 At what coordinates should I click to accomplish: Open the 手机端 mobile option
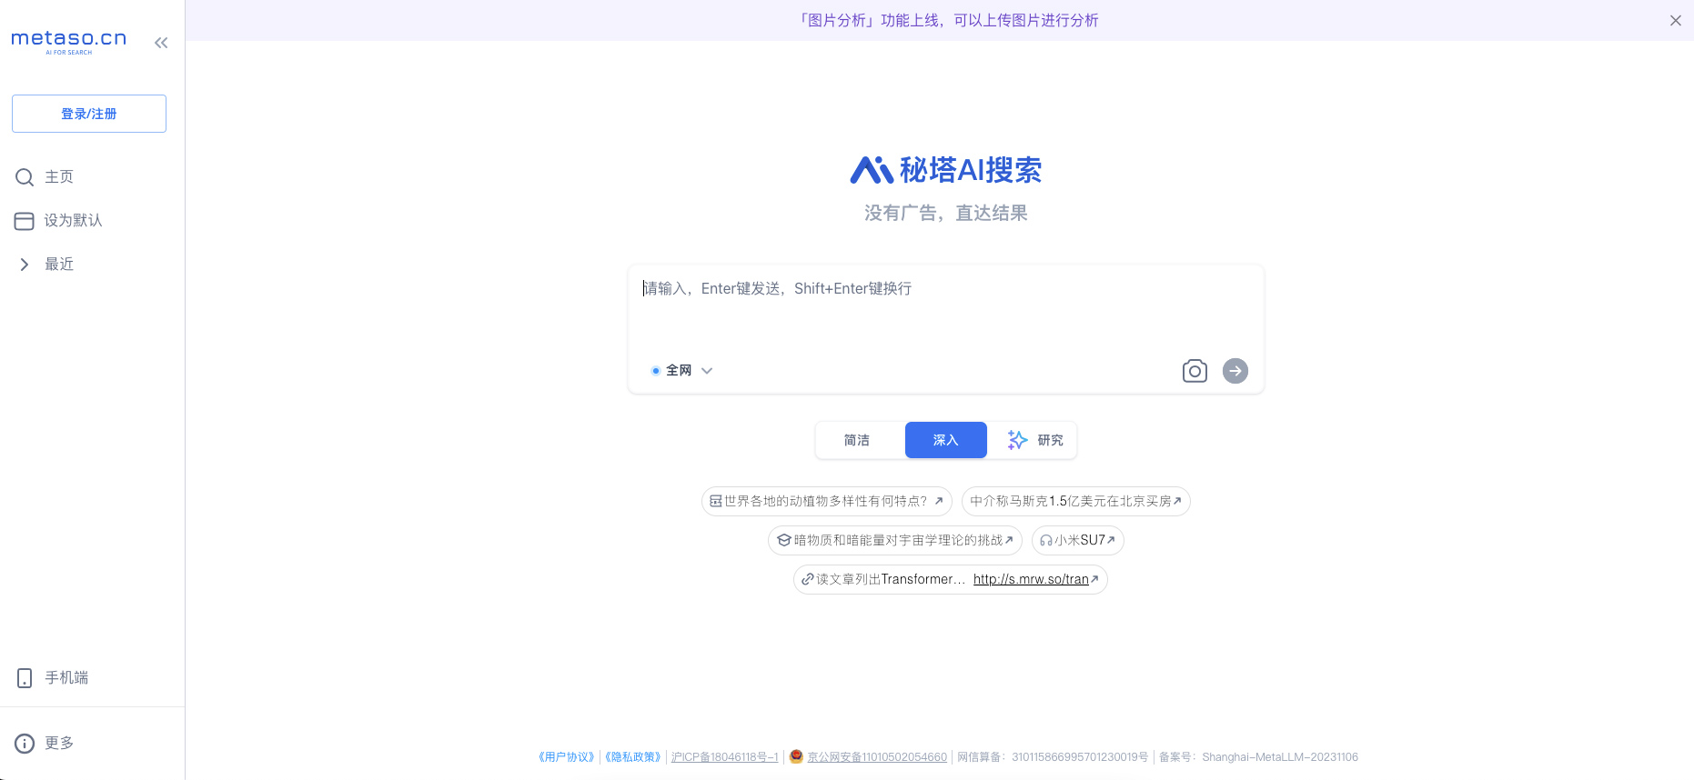point(66,678)
